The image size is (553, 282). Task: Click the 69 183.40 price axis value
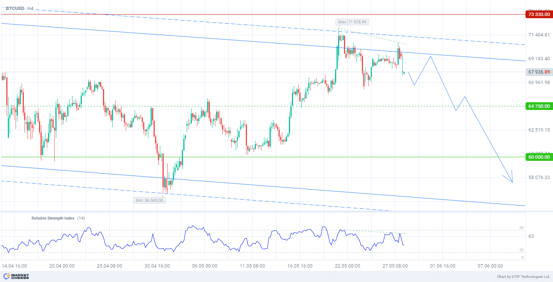click(x=539, y=59)
